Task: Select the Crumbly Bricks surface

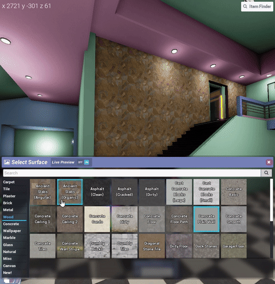Action: click(x=97, y=246)
